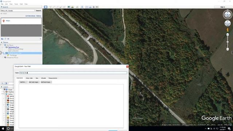The height and width of the screenshot is (131, 233).
Task: Toggle sunlight across the landscape icon
Action: tap(72, 7)
